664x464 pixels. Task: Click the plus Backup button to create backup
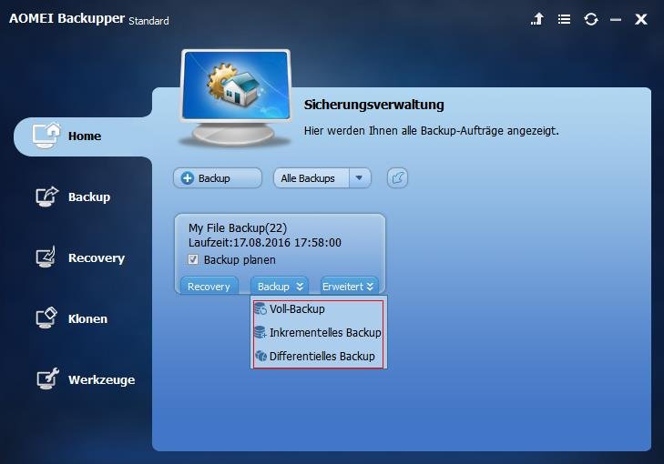pyautogui.click(x=218, y=178)
